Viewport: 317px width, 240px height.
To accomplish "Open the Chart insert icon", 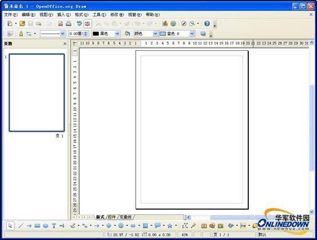I will point(165,23).
